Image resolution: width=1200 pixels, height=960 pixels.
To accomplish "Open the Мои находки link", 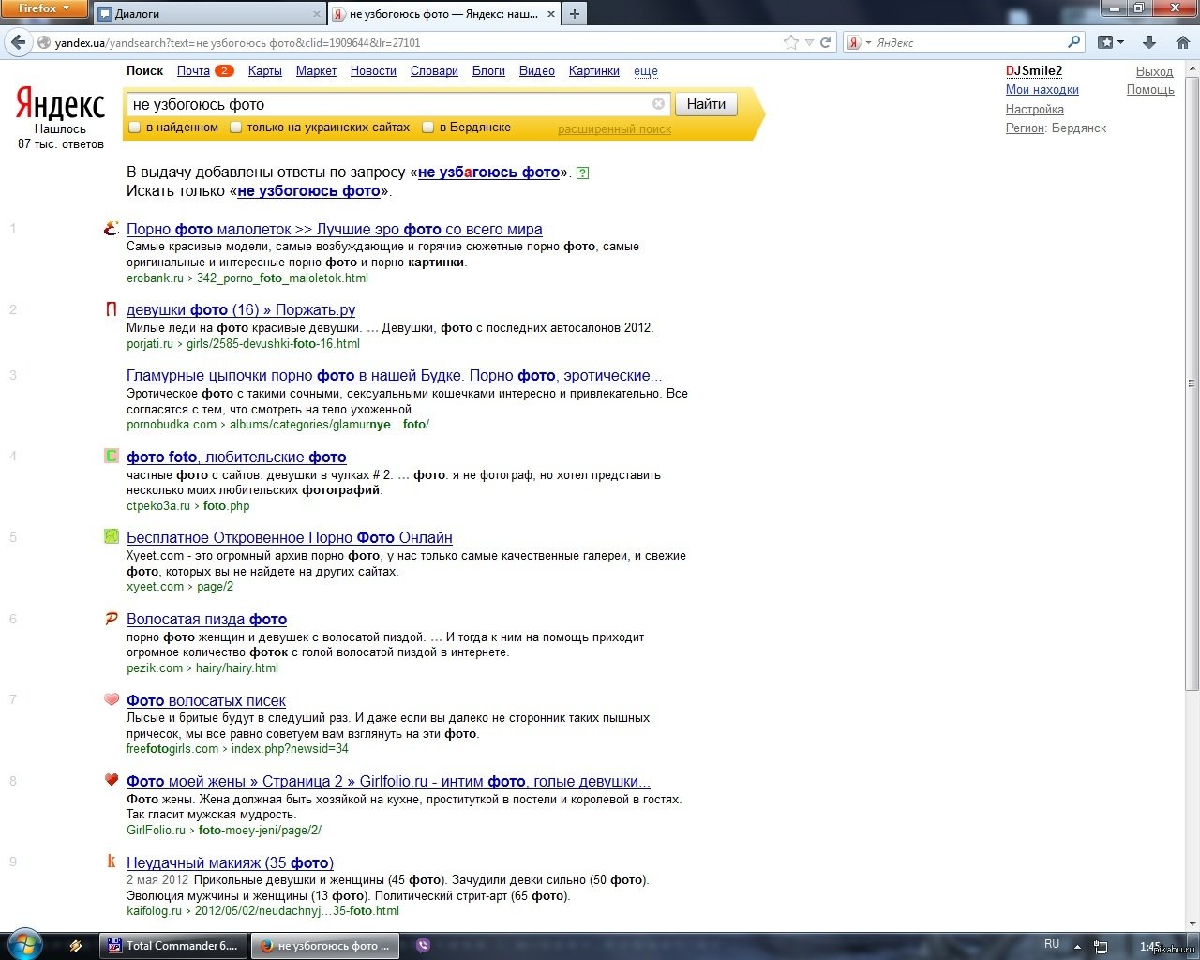I will [x=1042, y=90].
